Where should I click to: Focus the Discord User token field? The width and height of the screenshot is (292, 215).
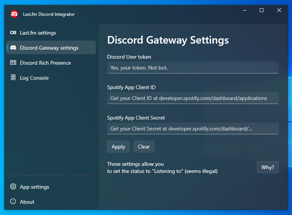pyautogui.click(x=193, y=68)
